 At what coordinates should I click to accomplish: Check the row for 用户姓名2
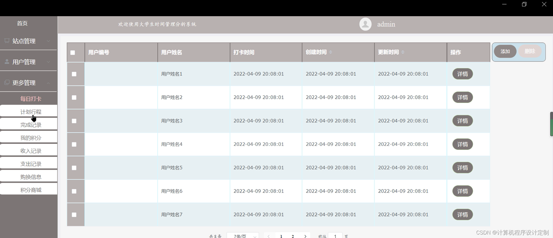[74, 98]
